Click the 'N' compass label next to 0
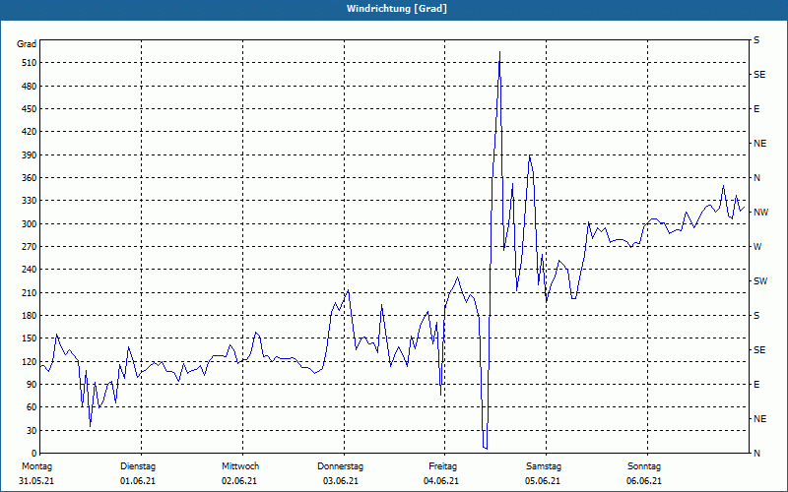This screenshot has height=492, width=788. coord(757,454)
